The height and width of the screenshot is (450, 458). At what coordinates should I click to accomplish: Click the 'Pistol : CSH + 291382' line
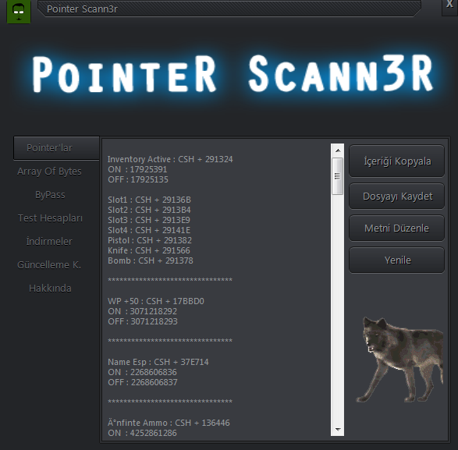point(150,240)
